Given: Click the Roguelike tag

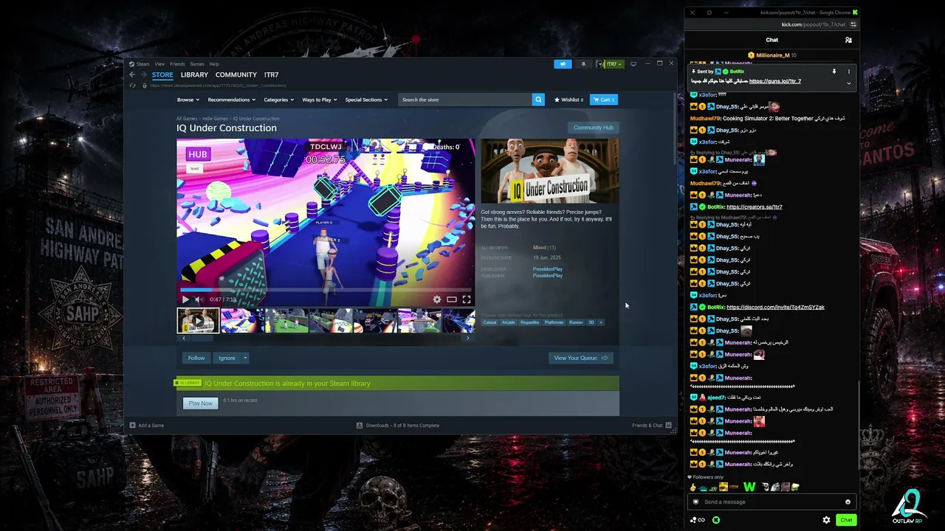Looking at the screenshot, I should (529, 322).
